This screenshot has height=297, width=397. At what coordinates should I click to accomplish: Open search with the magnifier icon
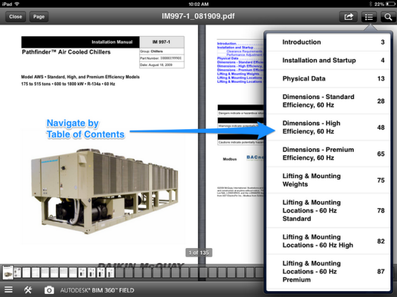point(388,17)
